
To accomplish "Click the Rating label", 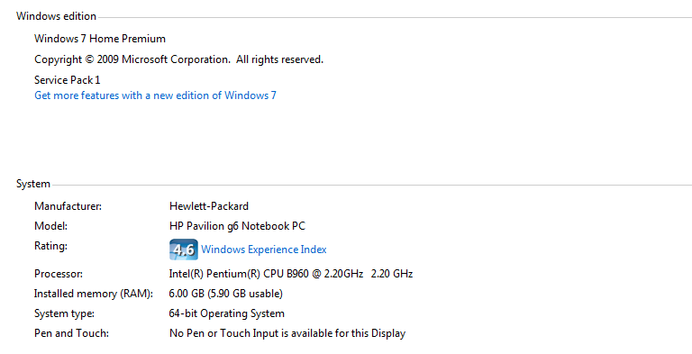I will point(50,246).
